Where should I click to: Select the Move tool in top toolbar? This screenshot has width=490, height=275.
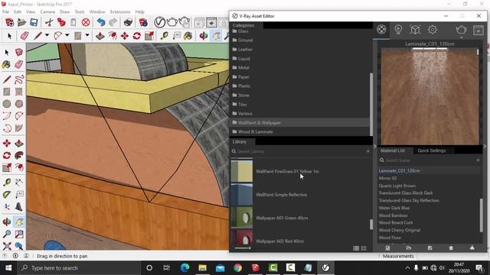click(125, 36)
